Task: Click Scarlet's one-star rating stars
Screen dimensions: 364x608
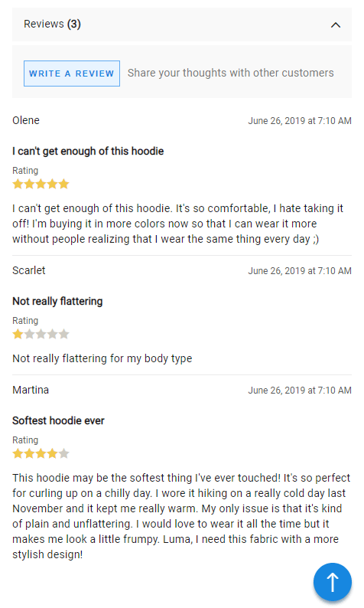Action: tap(41, 334)
